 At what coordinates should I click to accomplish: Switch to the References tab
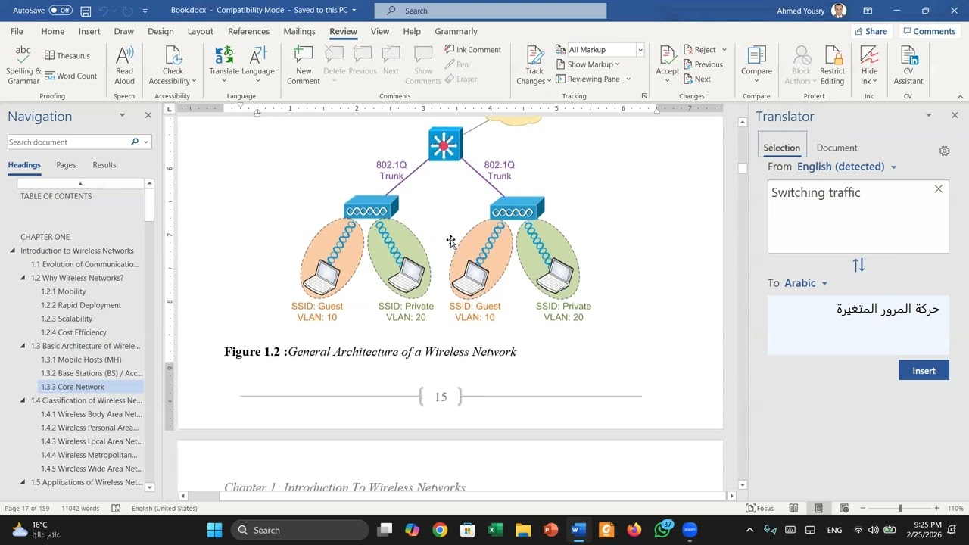point(248,31)
